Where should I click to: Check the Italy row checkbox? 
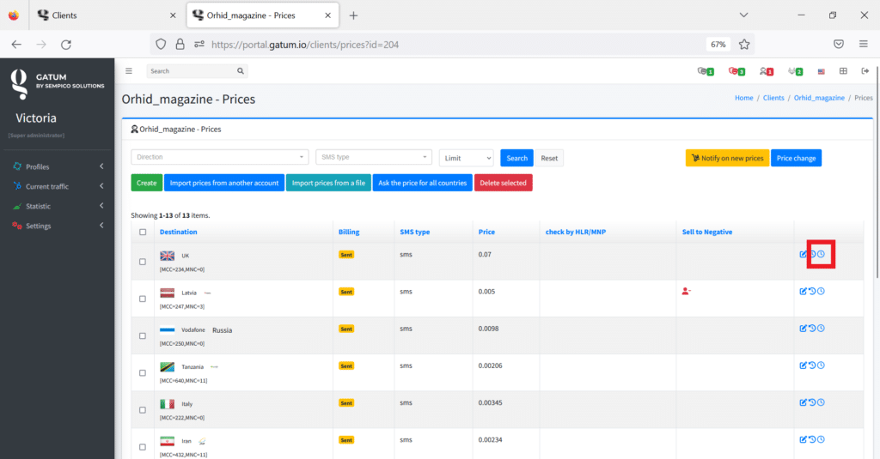[143, 410]
